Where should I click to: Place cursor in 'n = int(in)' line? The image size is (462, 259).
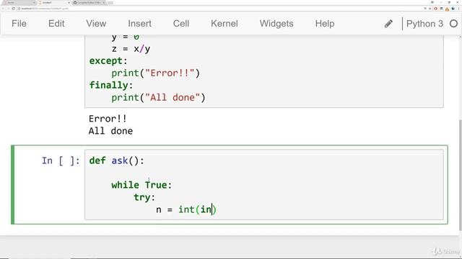click(x=186, y=209)
